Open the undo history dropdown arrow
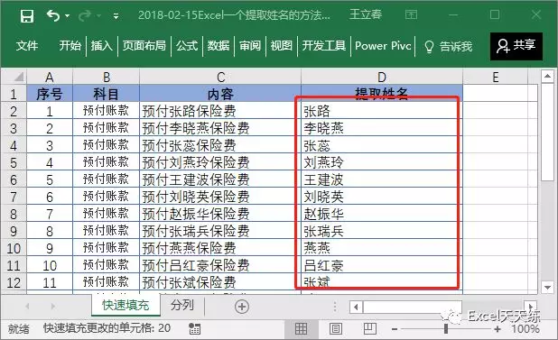 pyautogui.click(x=68, y=16)
